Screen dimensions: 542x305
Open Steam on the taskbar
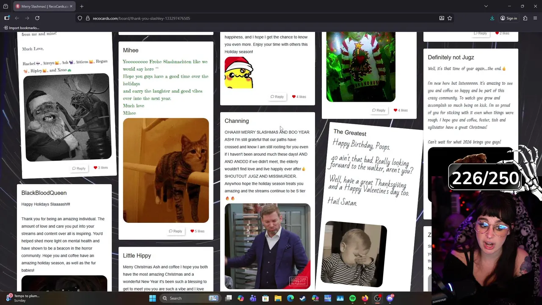[303, 298]
